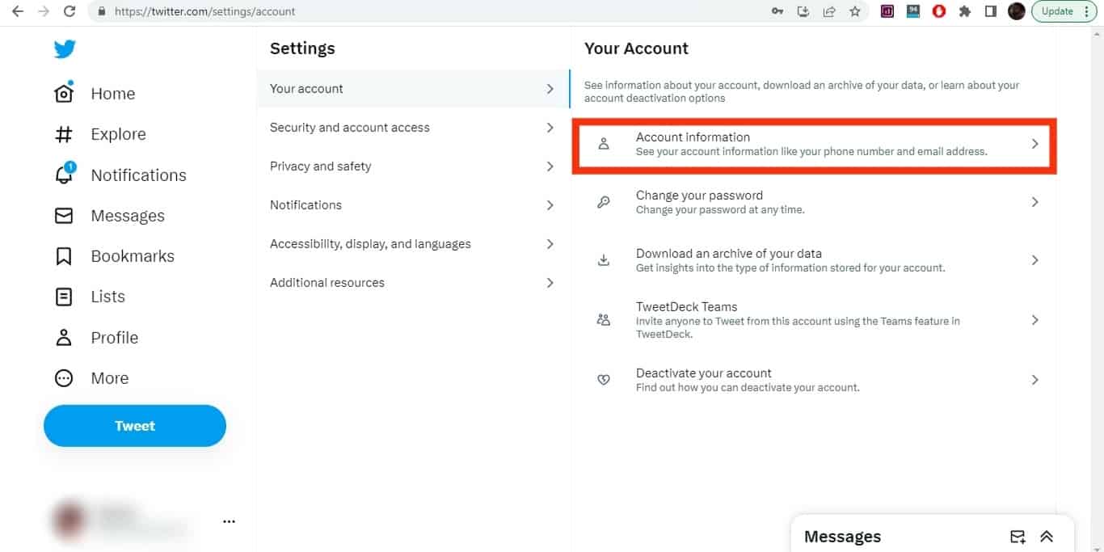Click the Explore hashtag icon
This screenshot has height=552, width=1104.
click(64, 134)
